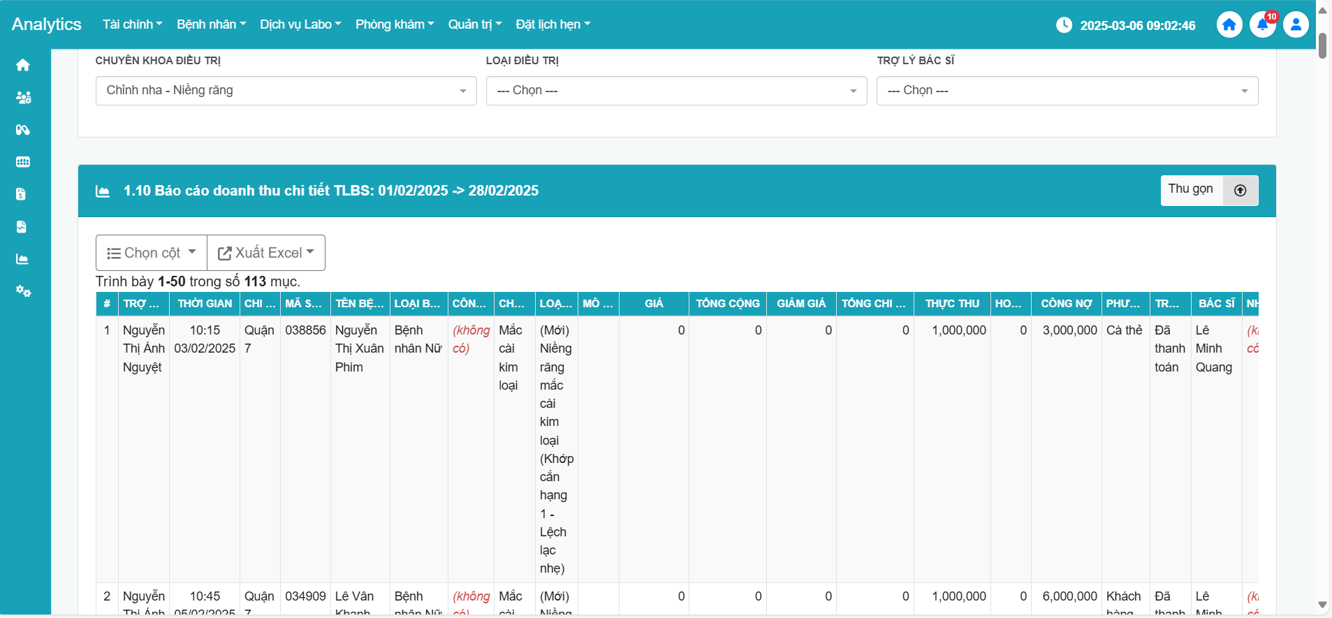This screenshot has height=618, width=1332.
Task: Expand the Loại điều trị dropdown
Action: pyautogui.click(x=676, y=91)
